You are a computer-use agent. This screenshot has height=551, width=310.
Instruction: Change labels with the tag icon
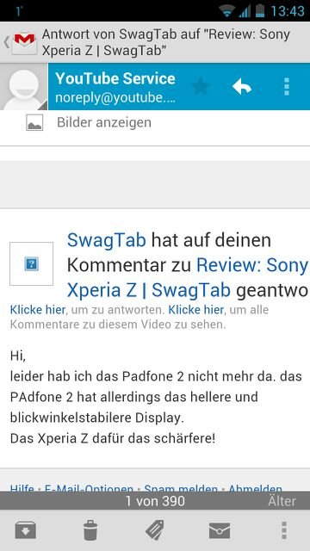[x=155, y=530]
